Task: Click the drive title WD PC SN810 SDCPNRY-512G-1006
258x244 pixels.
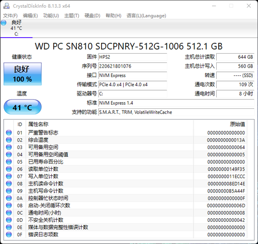Action: click(128, 46)
